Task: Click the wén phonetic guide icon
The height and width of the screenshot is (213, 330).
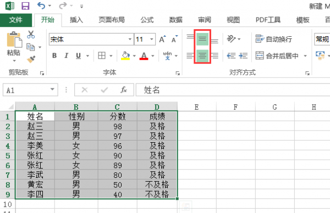Action: [x=168, y=55]
